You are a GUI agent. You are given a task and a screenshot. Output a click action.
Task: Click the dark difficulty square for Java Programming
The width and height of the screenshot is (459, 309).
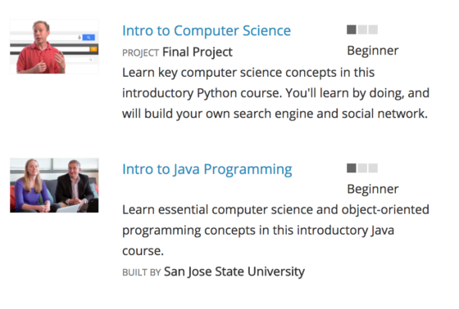pos(352,168)
